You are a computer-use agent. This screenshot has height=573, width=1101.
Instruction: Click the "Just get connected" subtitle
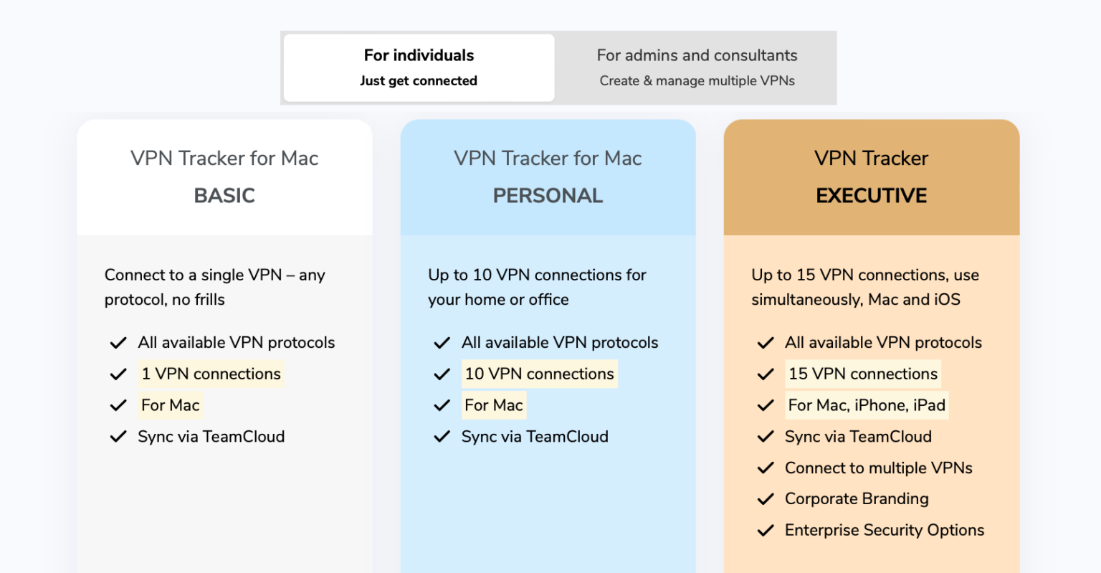[x=418, y=81]
